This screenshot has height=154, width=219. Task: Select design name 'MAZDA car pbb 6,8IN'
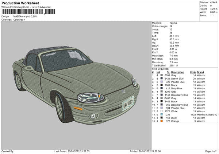click(x=25, y=16)
